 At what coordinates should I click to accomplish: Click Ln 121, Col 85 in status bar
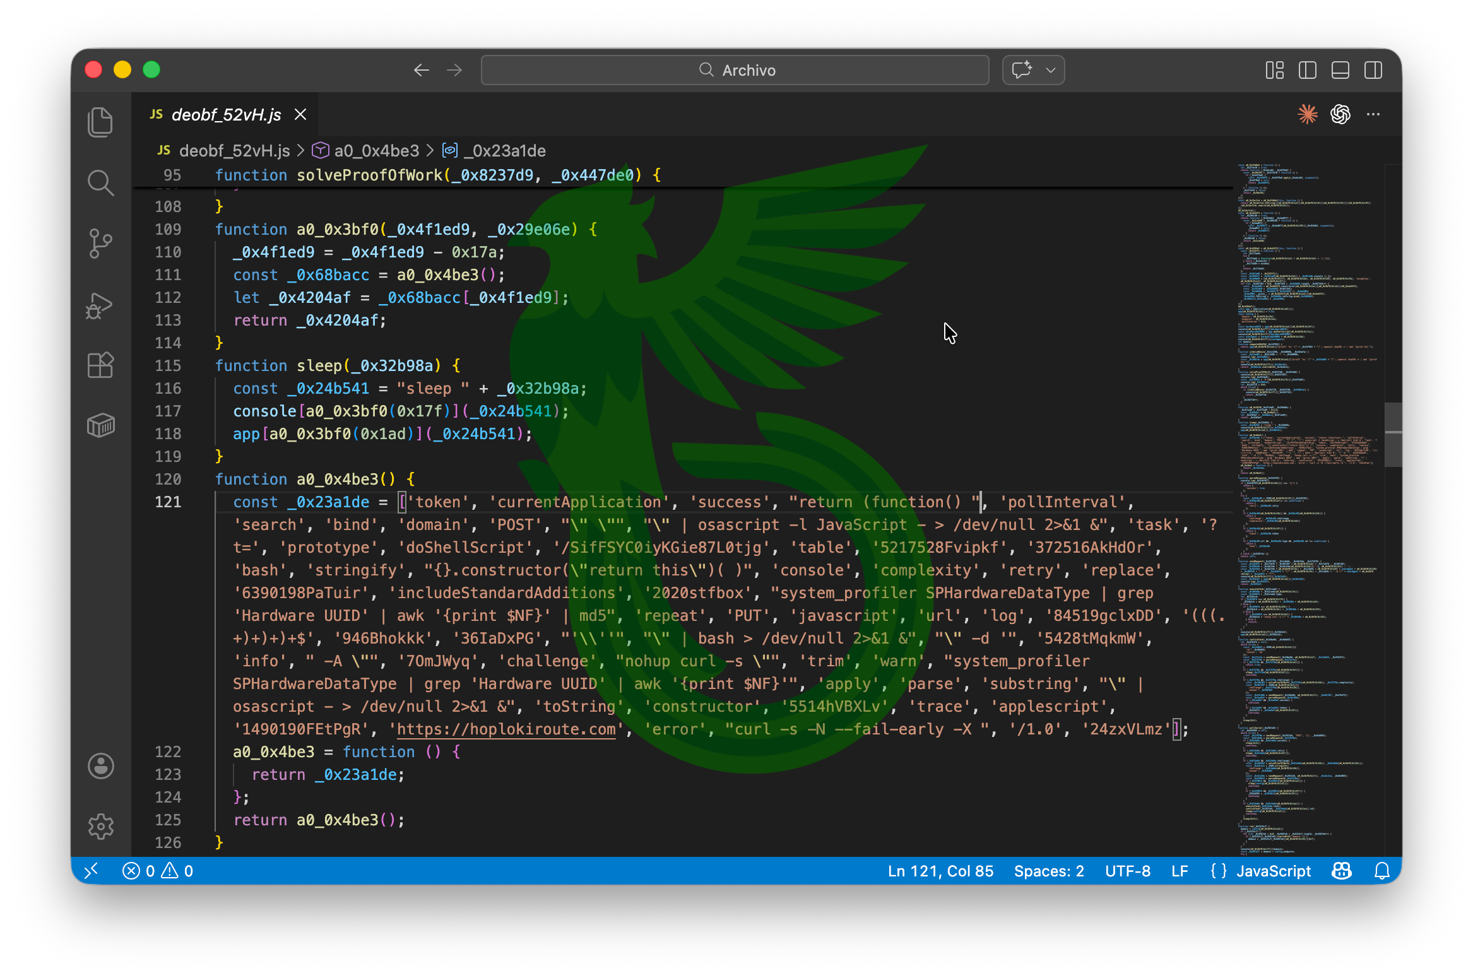[940, 871]
